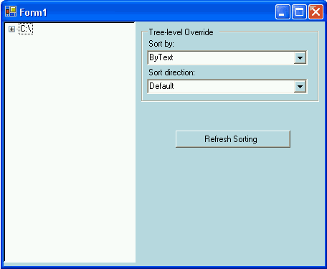The image size is (327, 269).
Task: Click the Refresh Sorting button
Action: click(233, 139)
